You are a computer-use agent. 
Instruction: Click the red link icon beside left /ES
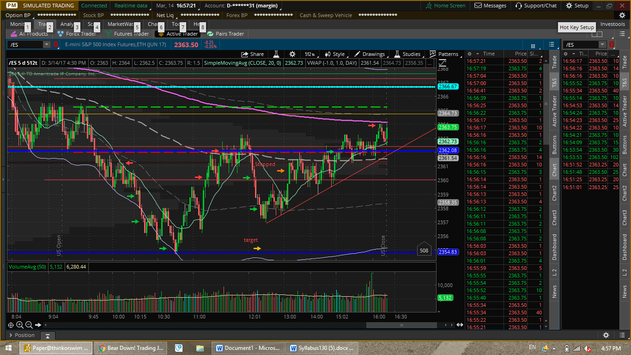[55, 44]
